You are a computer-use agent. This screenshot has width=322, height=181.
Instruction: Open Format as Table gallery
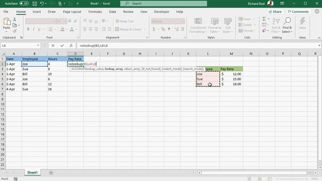tap(215, 25)
